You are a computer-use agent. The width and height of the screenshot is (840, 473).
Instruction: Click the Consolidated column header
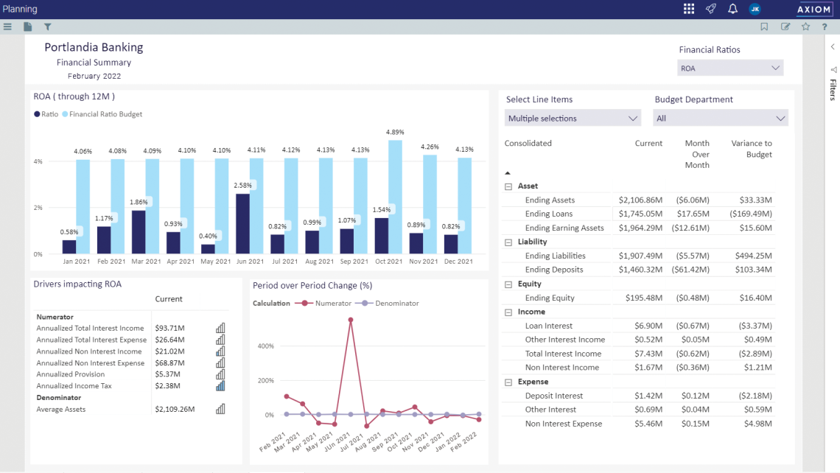click(528, 143)
